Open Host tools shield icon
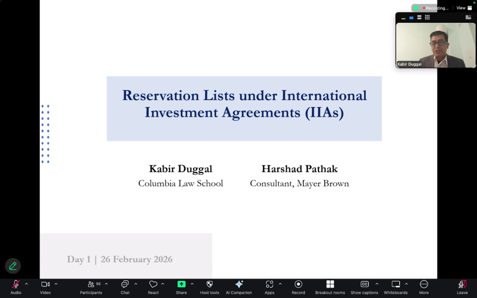Viewport: 477px width, 298px height. point(209,284)
